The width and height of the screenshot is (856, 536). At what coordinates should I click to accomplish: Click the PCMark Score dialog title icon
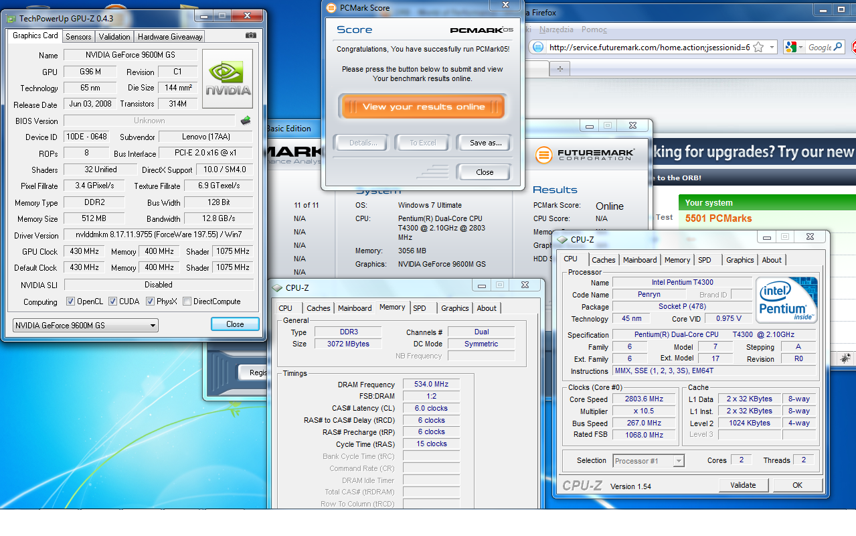[330, 8]
